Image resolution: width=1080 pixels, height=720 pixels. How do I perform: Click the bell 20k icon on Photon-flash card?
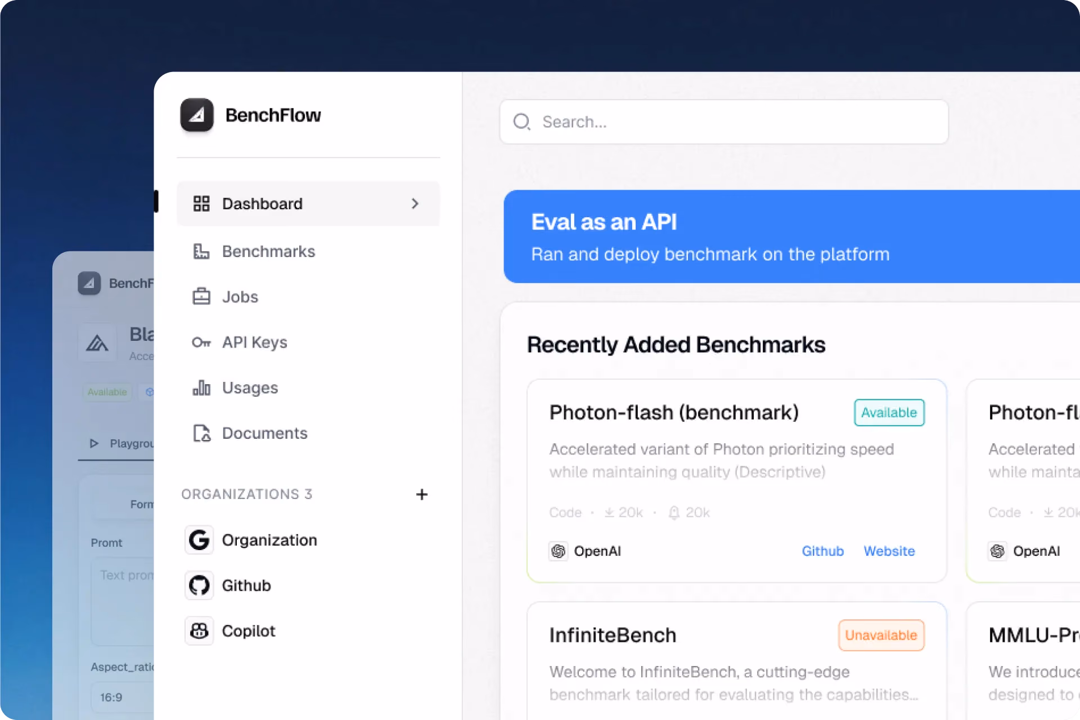coord(674,512)
